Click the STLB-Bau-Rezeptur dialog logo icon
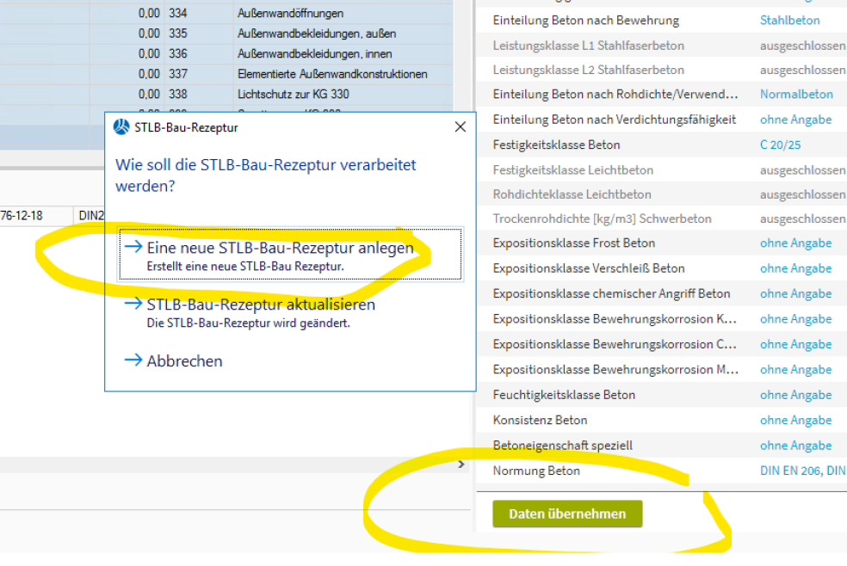 [122, 127]
